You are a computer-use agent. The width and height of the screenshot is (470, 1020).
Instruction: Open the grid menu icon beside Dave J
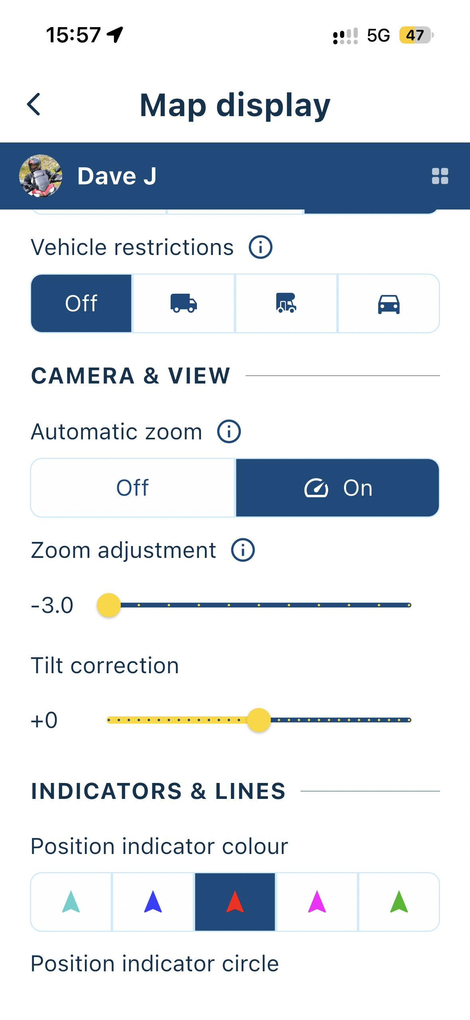(440, 176)
